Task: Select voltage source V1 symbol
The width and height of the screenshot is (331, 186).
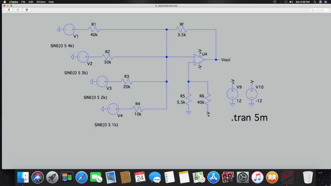Action: 69,29
